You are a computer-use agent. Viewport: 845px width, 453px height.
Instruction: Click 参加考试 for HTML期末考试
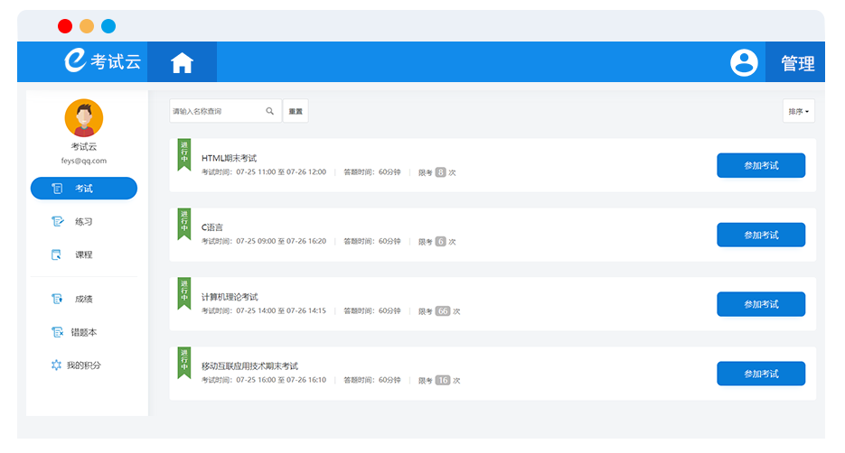pyautogui.click(x=761, y=166)
